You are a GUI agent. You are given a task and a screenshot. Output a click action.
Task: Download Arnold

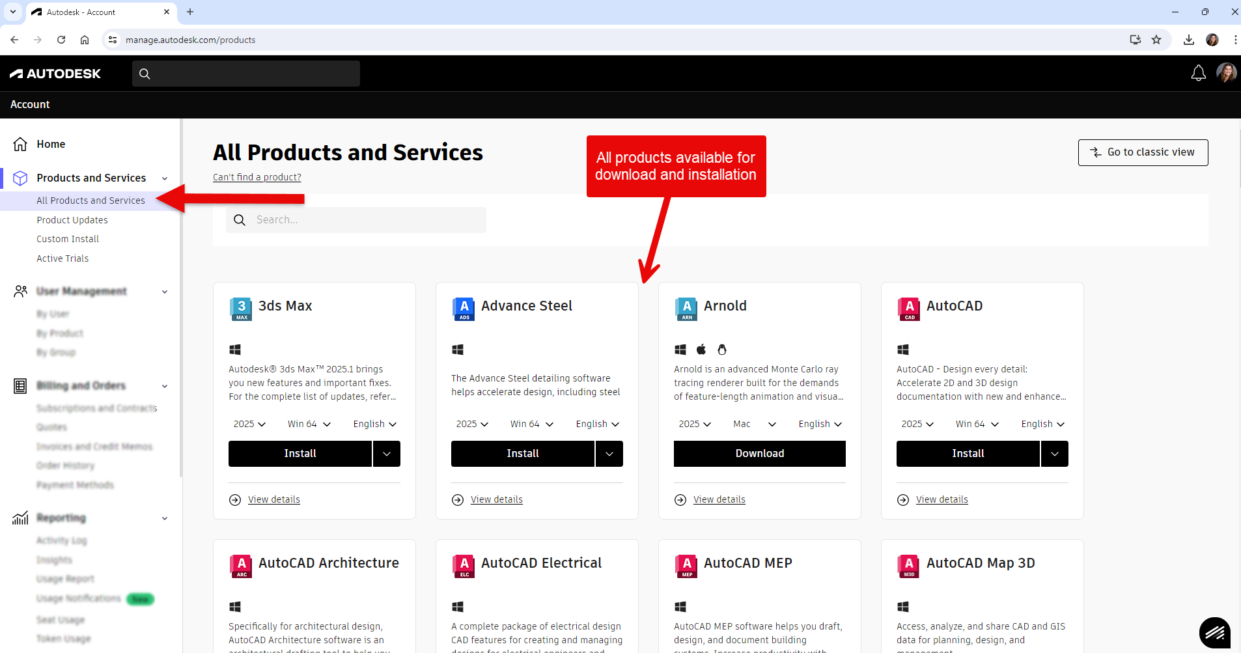[x=760, y=454]
